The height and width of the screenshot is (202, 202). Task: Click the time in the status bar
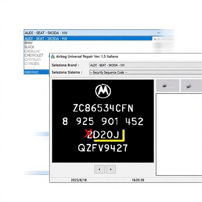tap(138, 180)
